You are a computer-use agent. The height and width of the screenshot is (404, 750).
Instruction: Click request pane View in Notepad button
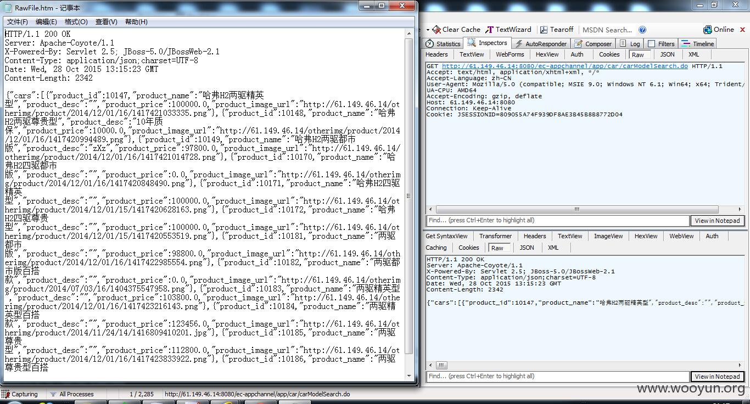[x=717, y=221]
